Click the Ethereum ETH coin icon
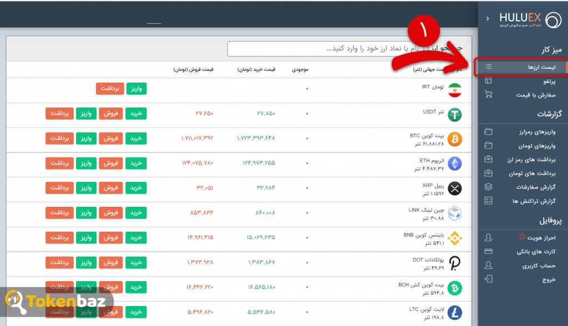This screenshot has width=568, height=326. click(455, 164)
